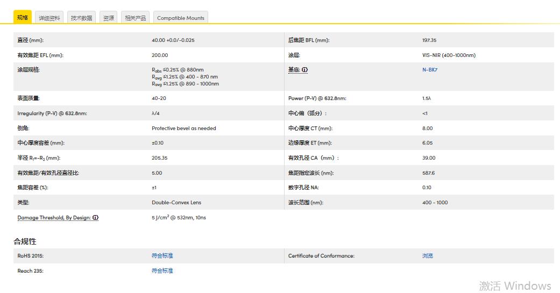
Task: Show the 相关产品 tab
Action: click(x=136, y=18)
